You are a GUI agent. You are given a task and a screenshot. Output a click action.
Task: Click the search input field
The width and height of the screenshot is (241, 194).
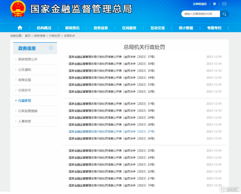click(x=201, y=14)
